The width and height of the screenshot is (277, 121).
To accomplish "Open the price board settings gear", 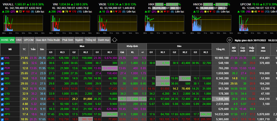I will coord(229,40).
